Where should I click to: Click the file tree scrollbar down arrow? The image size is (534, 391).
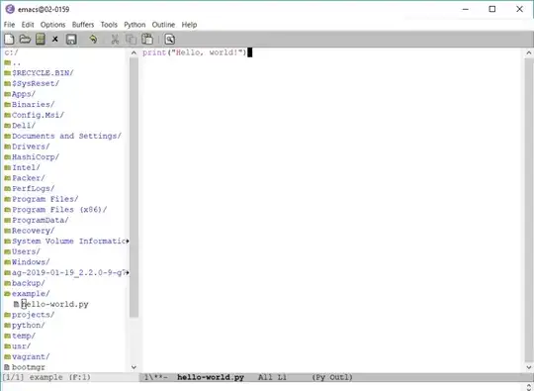(x=133, y=367)
